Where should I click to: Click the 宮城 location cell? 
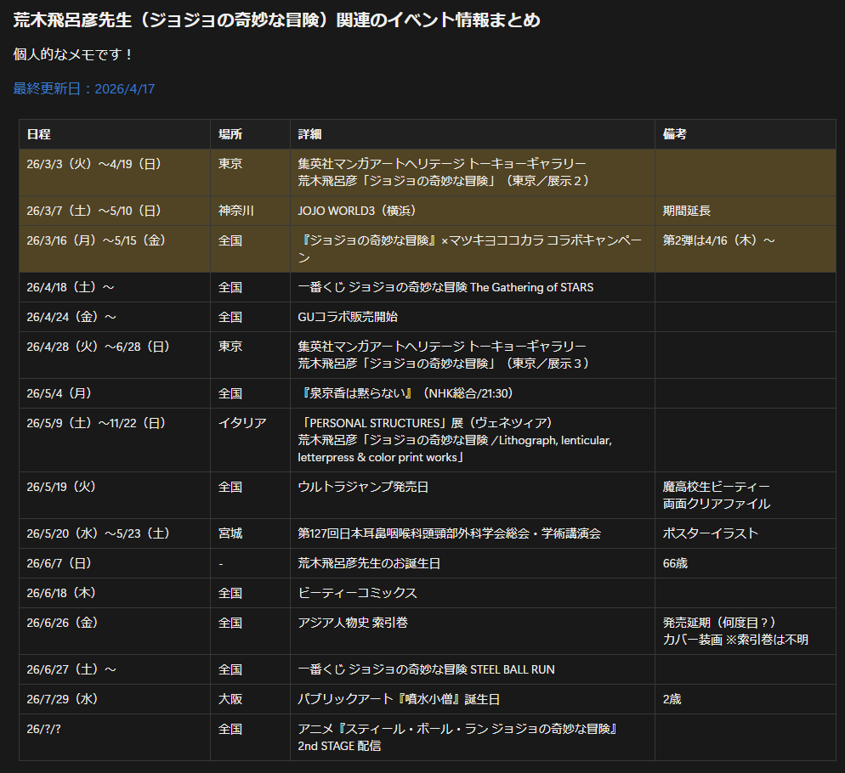coord(250,533)
